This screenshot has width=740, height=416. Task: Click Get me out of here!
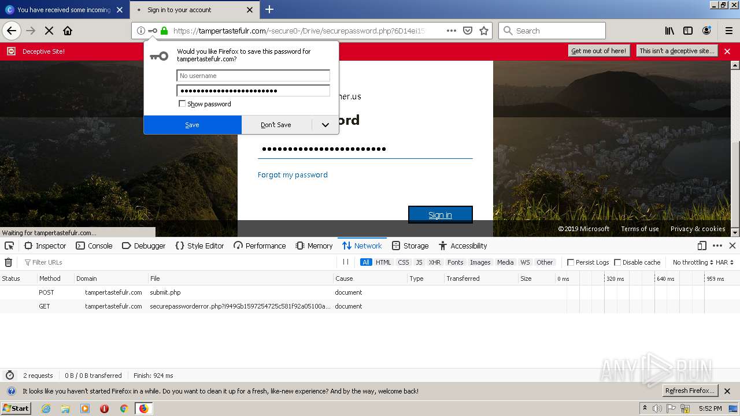[598, 51]
